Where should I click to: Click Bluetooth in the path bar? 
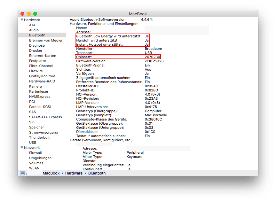coord(97,173)
